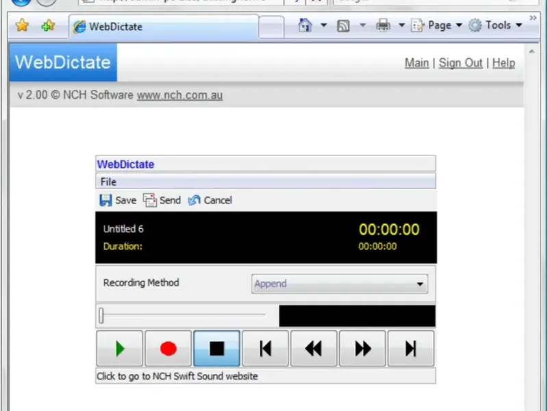Begin recording with the red Record button
Viewport: 548px width, 411px height.
(x=168, y=349)
